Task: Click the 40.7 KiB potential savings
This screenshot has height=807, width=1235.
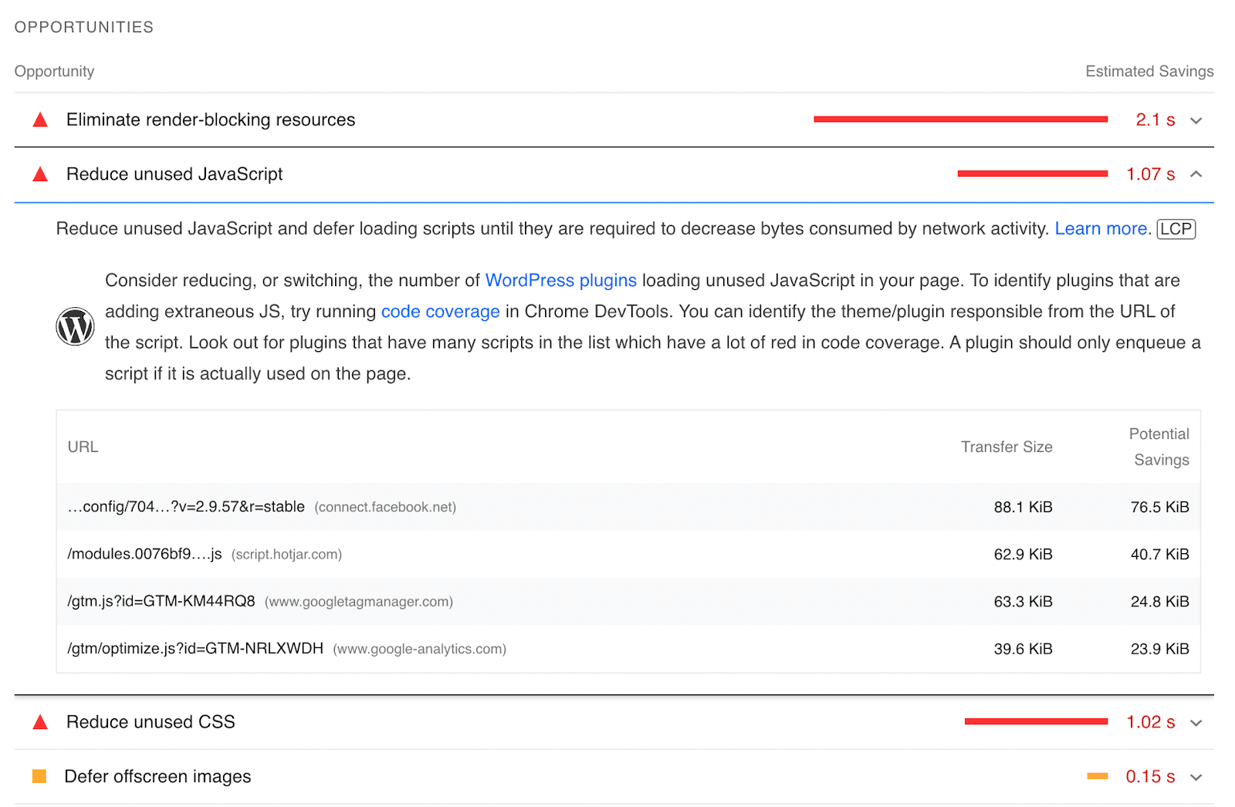Action: 1159,554
